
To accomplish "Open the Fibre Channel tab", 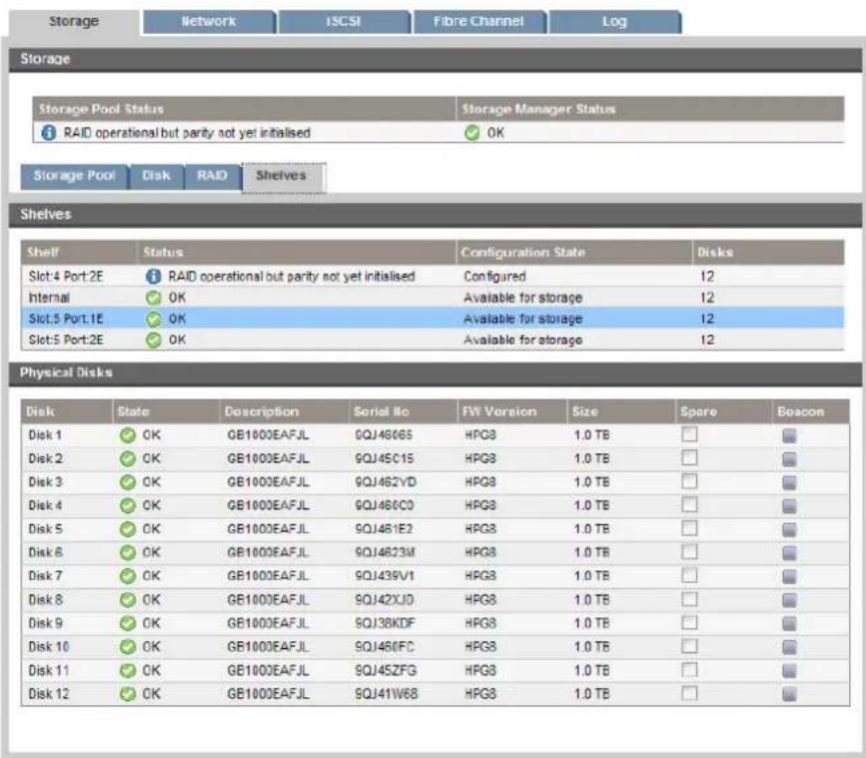I will coord(478,22).
